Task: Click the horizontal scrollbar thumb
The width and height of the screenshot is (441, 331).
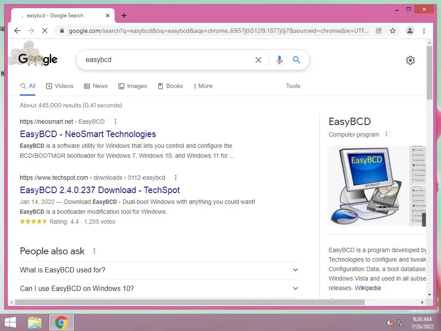Action: [190, 302]
